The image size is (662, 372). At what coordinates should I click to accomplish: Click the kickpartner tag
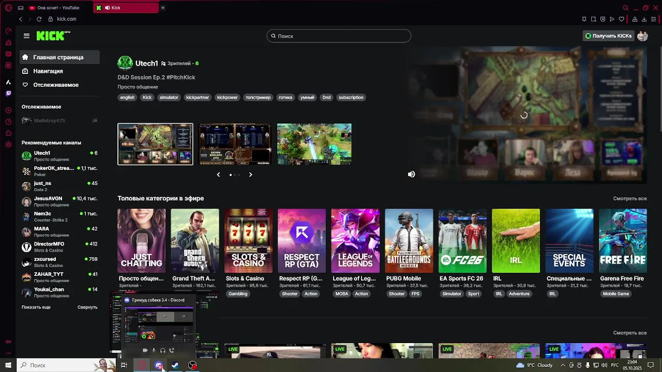tap(198, 97)
